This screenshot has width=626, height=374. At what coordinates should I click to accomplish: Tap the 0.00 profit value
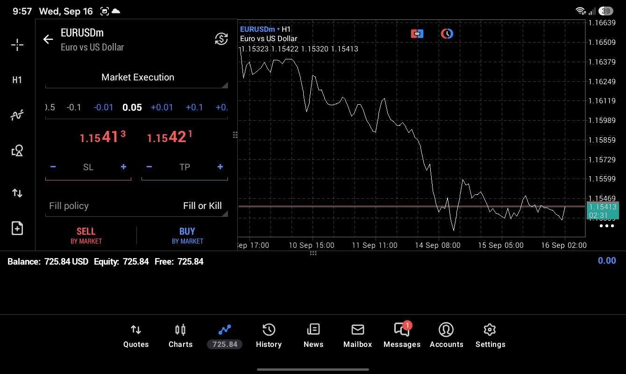click(x=607, y=261)
